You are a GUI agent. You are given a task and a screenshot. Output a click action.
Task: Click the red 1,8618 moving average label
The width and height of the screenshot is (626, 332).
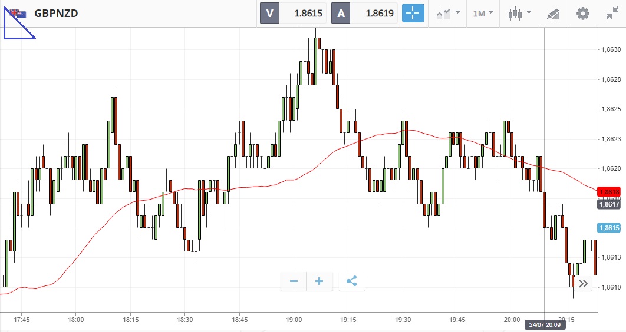[609, 192]
